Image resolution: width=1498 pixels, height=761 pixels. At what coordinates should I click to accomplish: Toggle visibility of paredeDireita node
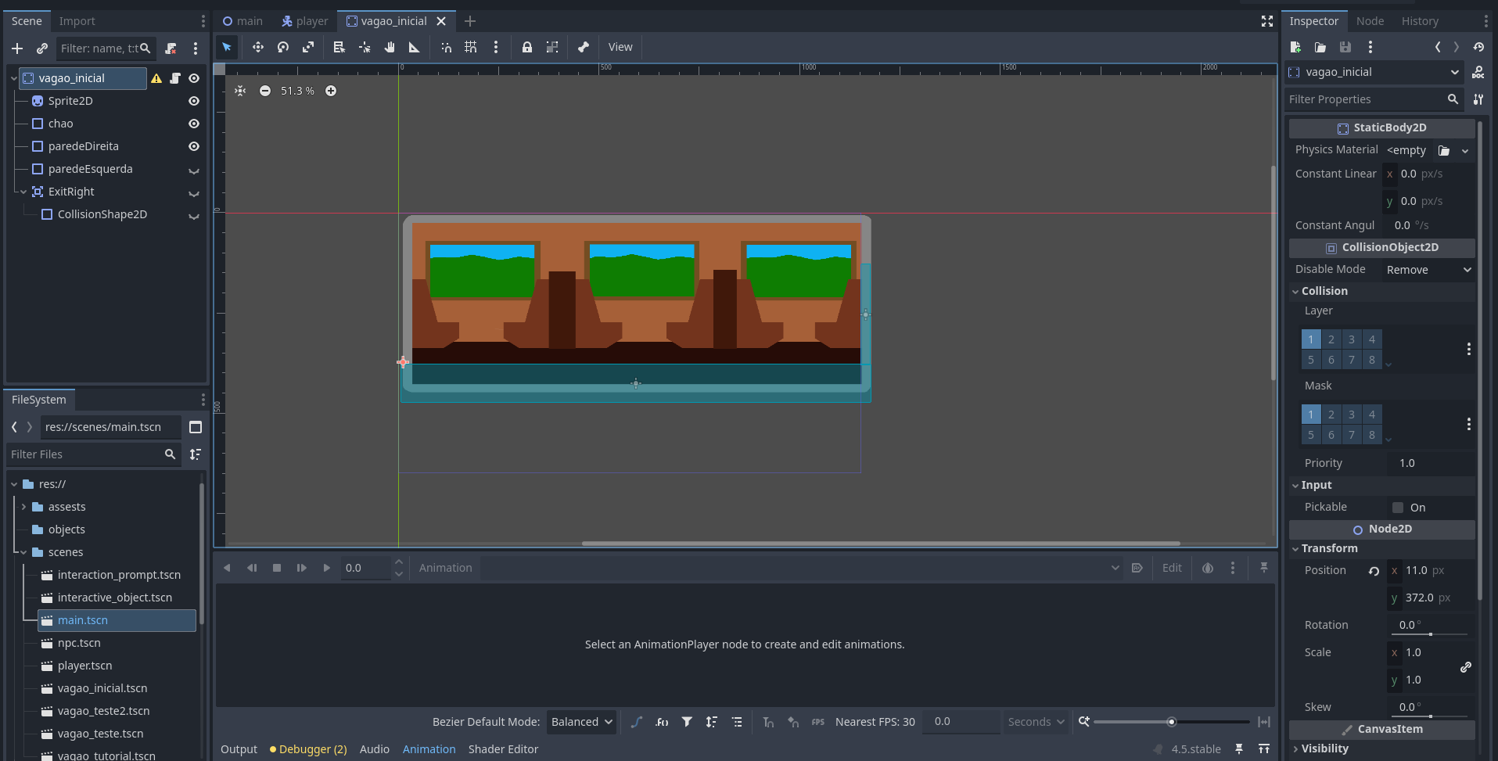[x=194, y=146]
